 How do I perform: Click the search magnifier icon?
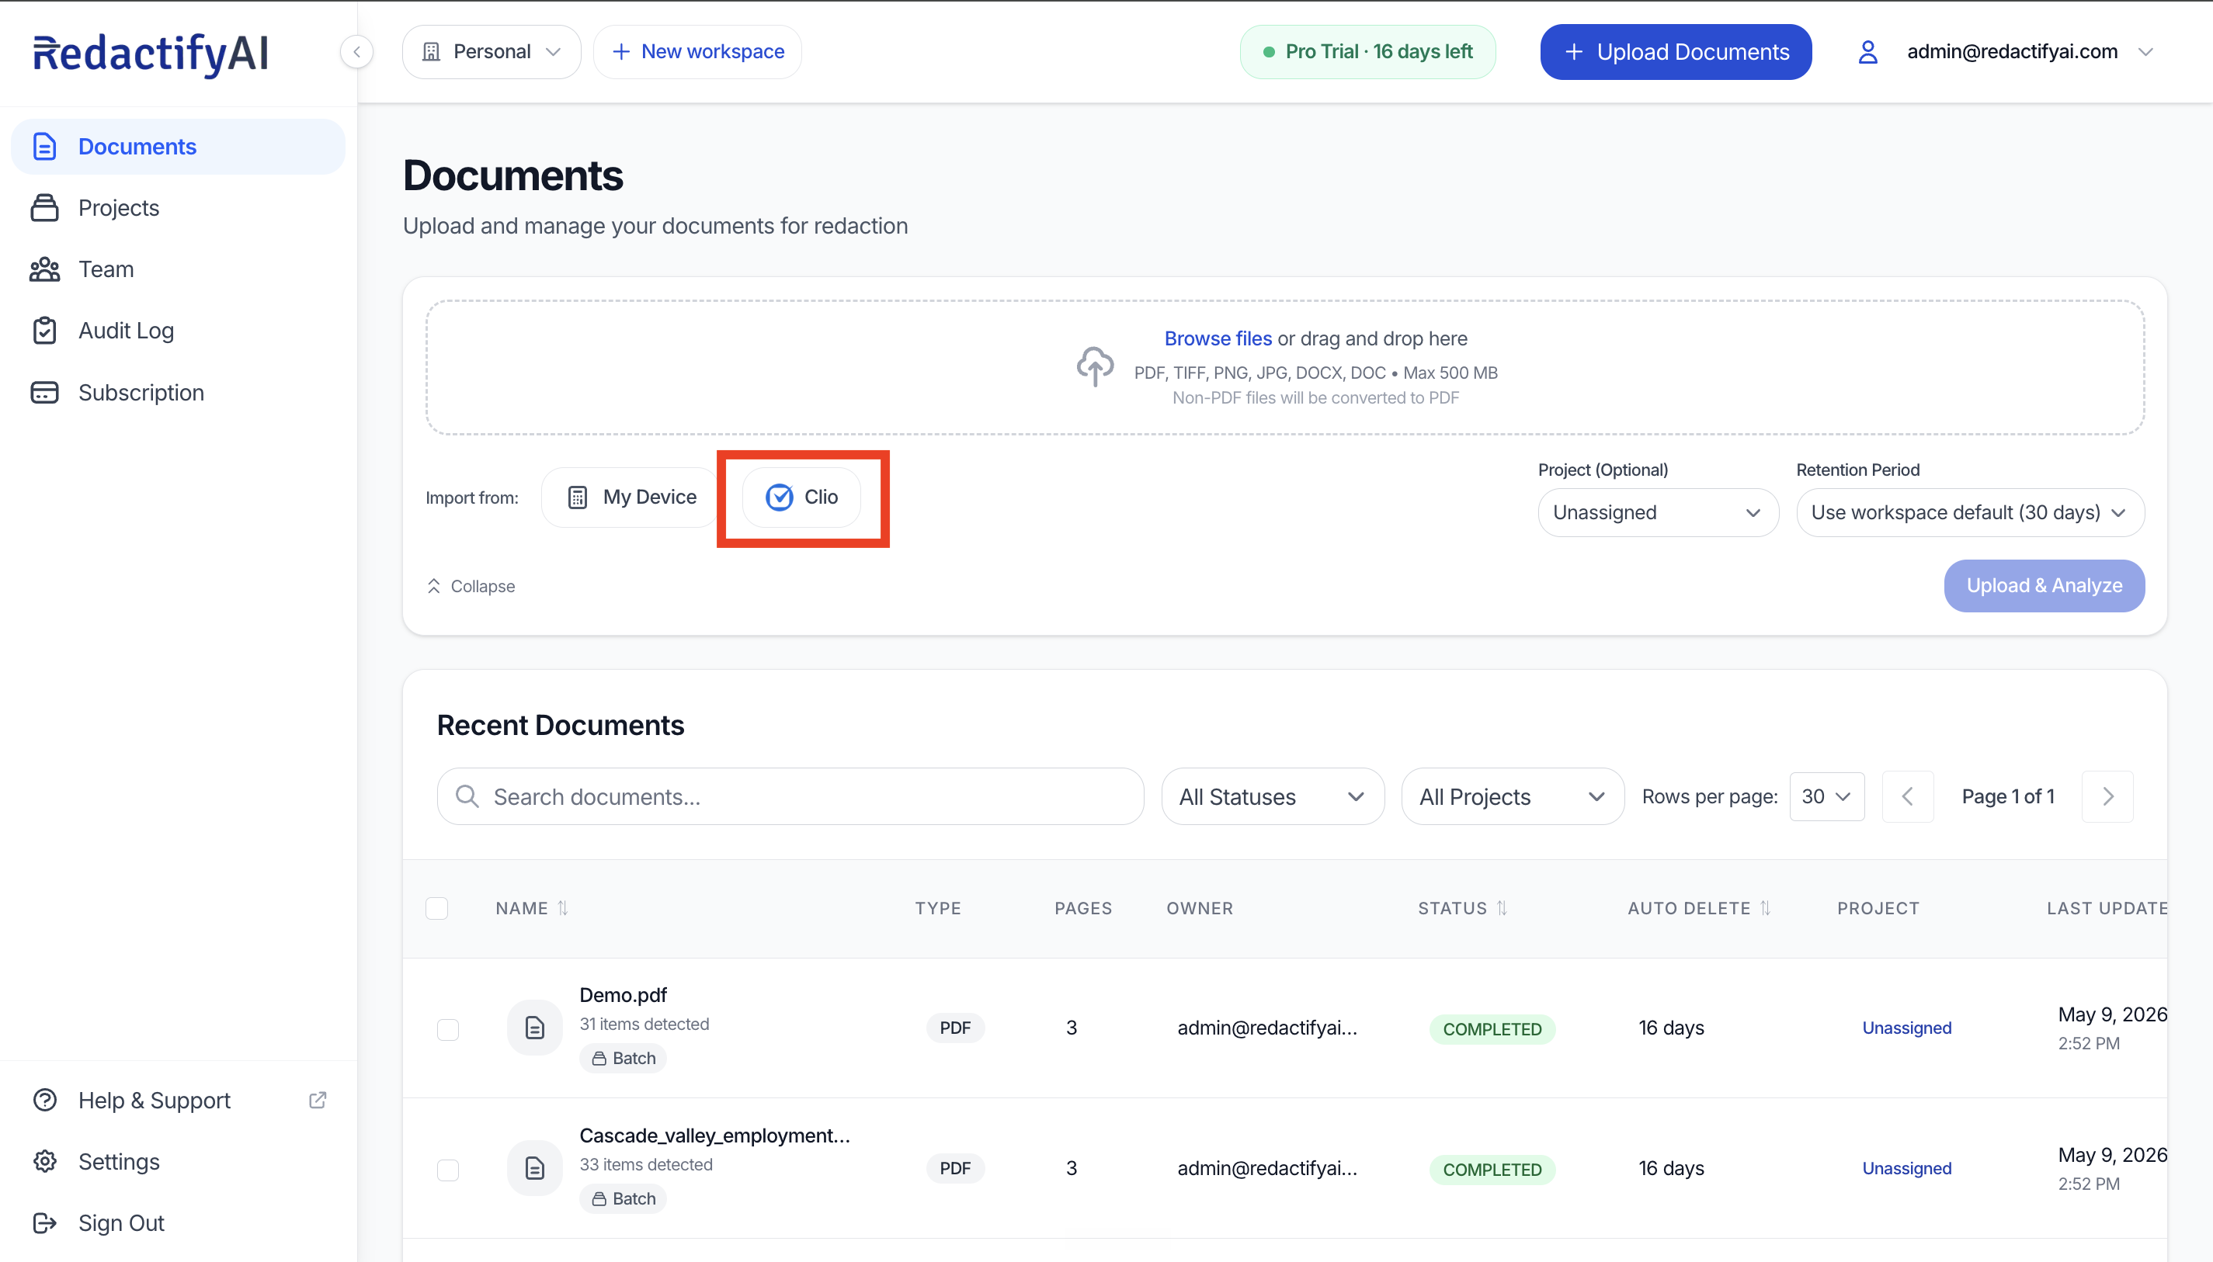467,796
